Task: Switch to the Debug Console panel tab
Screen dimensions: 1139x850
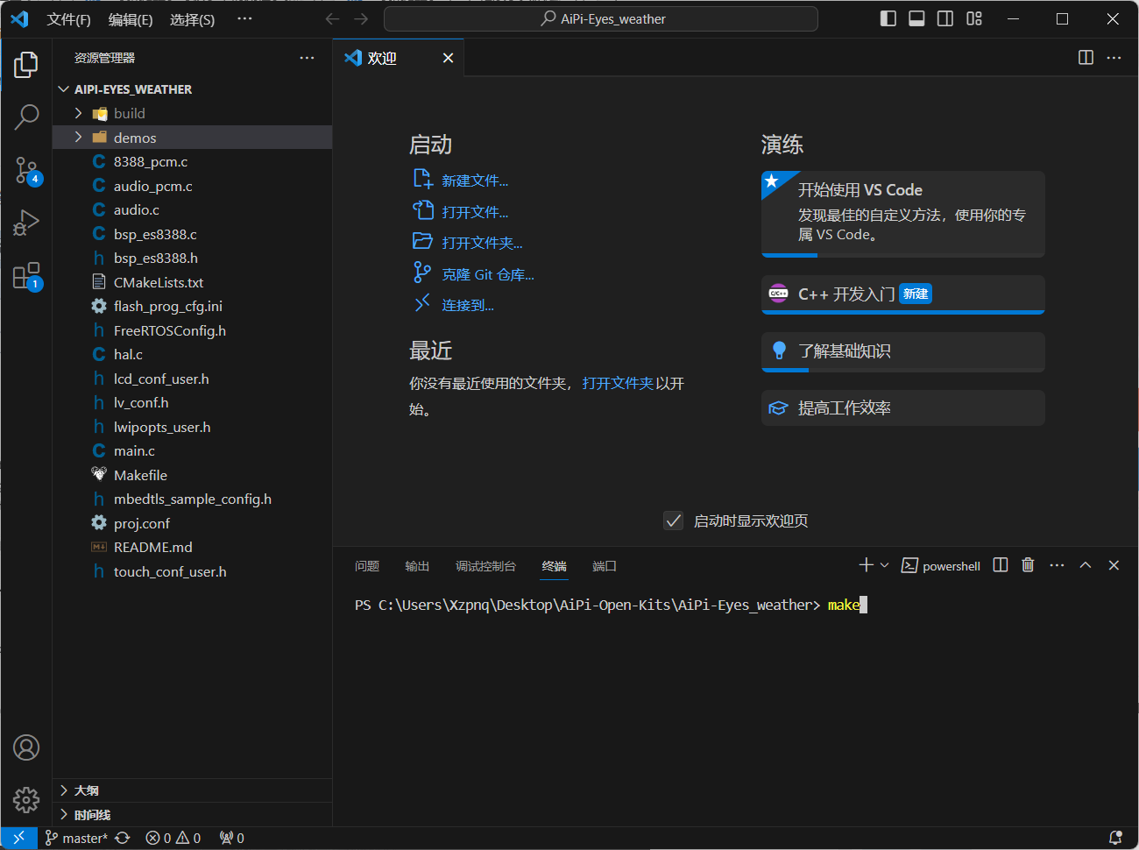Action: [485, 566]
